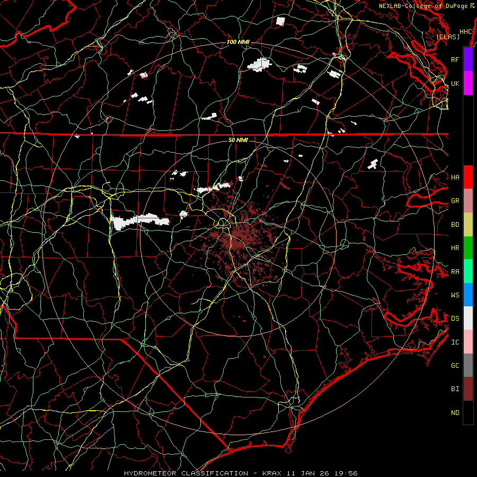Click the RF legend label
The width and height of the screenshot is (477, 477).
point(455,59)
